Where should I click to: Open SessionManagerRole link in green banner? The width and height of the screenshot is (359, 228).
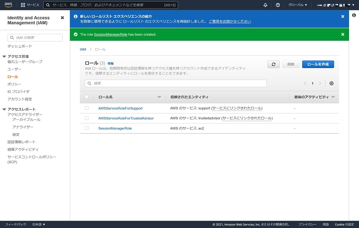[111, 34]
